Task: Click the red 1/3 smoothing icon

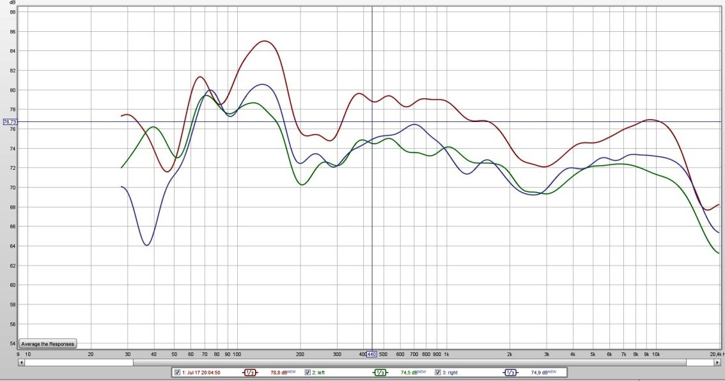Action: pos(250,373)
